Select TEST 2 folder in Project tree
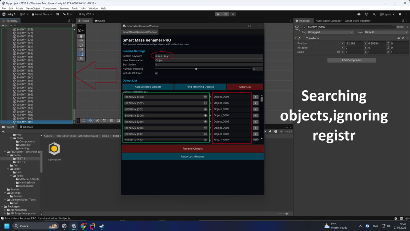410x231 pixels. tap(21, 162)
